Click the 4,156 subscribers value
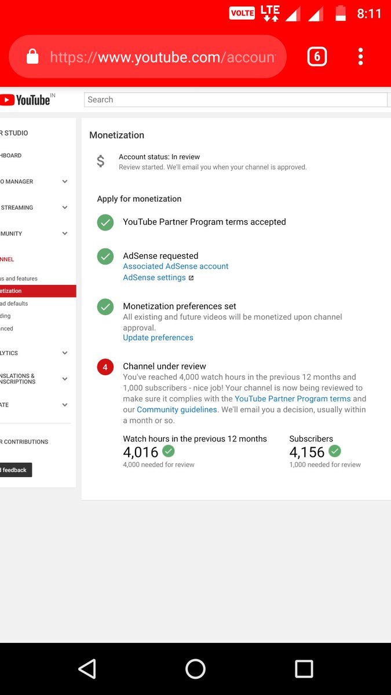 (x=307, y=452)
